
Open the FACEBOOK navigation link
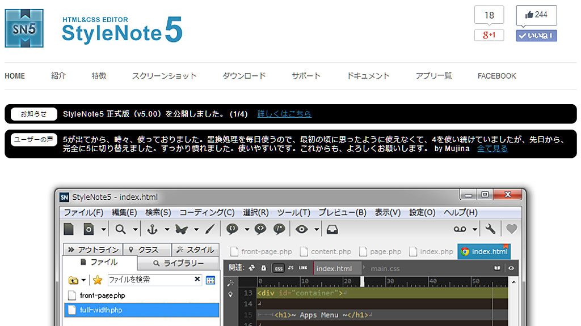[x=496, y=76]
